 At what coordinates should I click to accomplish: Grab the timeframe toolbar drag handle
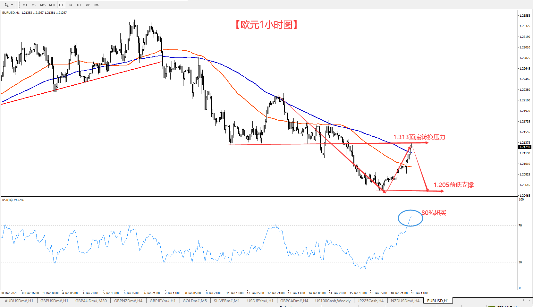19,5
